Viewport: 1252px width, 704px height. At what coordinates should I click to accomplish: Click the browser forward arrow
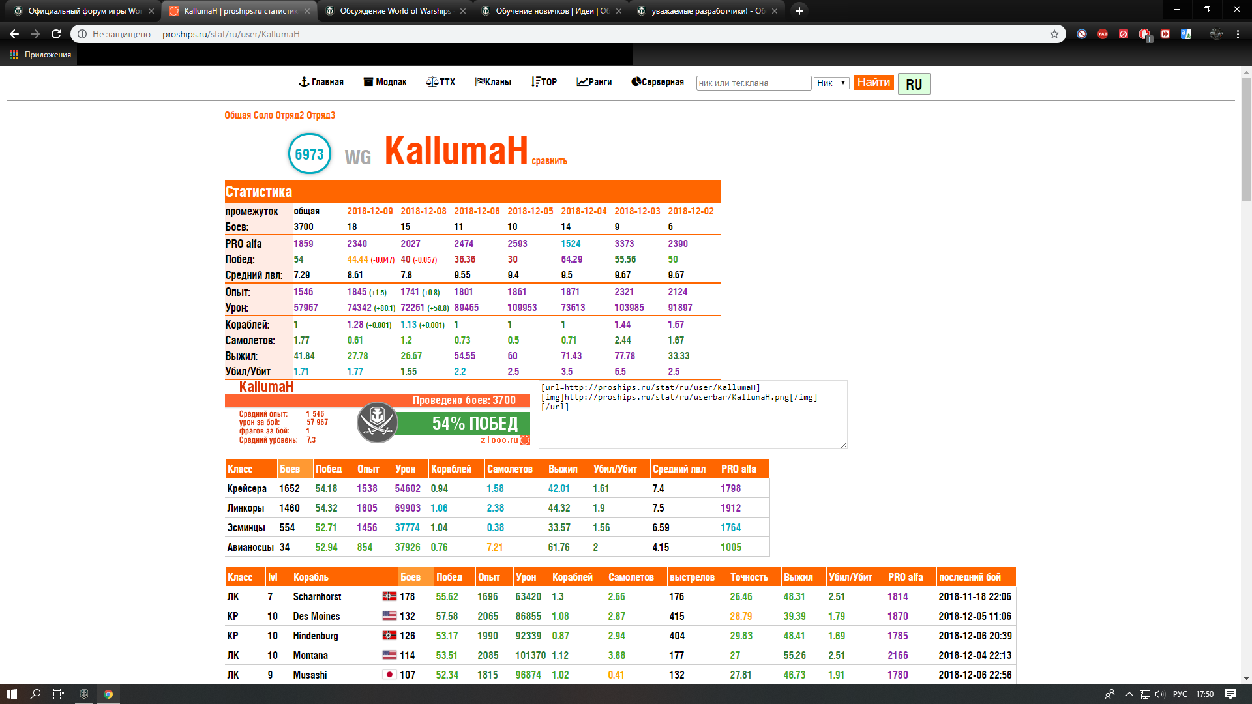tap(35, 34)
